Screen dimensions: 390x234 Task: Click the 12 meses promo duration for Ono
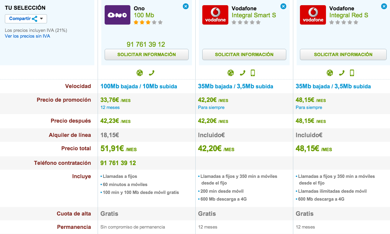110,107
